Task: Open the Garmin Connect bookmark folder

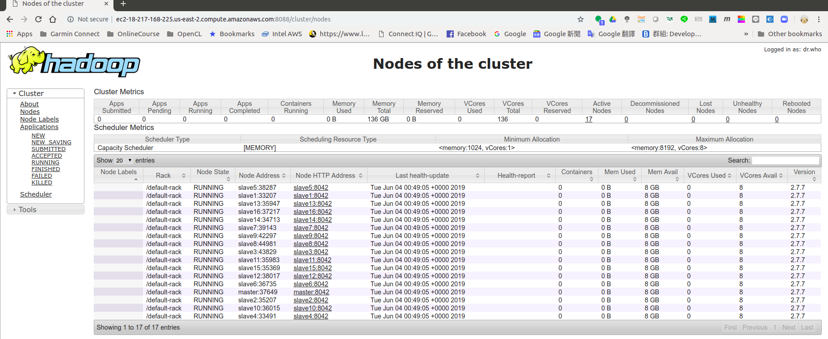Action: point(70,34)
